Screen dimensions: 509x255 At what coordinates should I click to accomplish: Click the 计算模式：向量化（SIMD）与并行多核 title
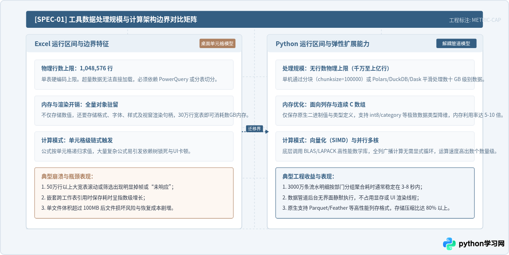(330, 140)
